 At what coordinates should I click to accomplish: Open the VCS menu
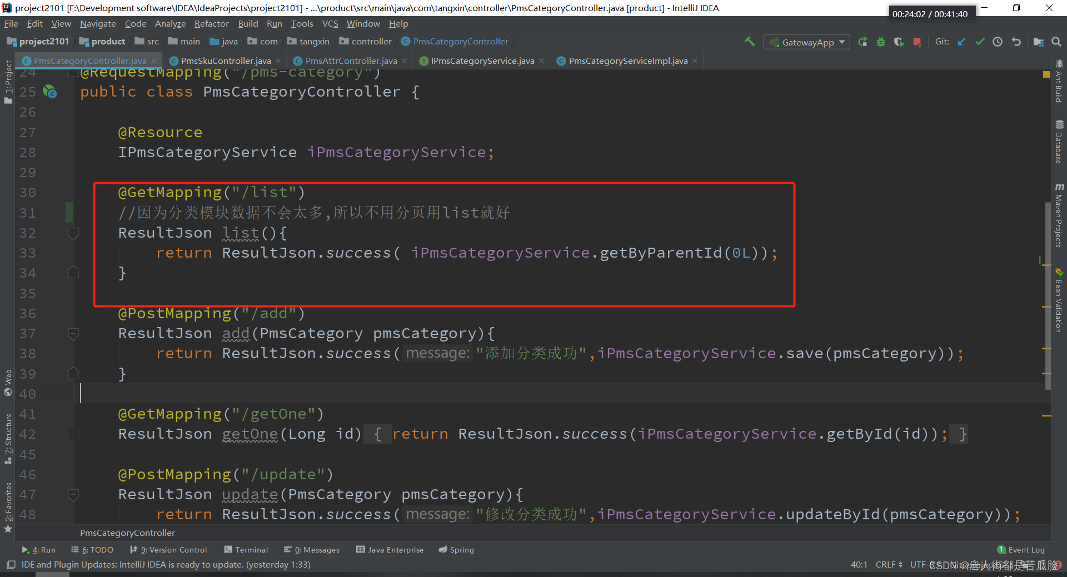pos(330,24)
